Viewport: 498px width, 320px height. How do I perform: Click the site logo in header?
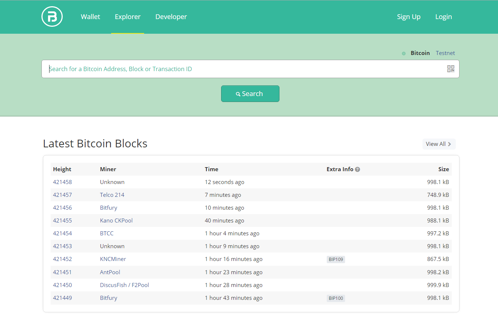52,17
